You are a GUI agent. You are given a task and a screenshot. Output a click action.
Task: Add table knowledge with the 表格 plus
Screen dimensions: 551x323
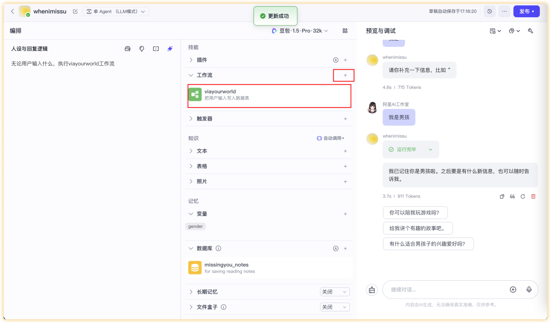345,166
